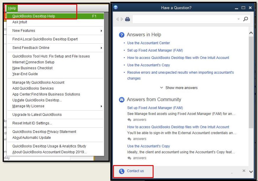Click answers bubble icon under One Intuit Account post
This screenshot has width=258, height=181.
[x=129, y=139]
